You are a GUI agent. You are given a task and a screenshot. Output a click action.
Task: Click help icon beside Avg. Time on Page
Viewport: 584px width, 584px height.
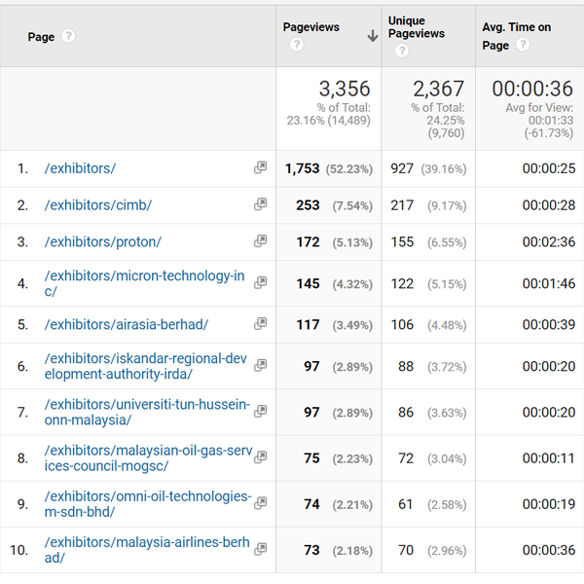tap(523, 46)
